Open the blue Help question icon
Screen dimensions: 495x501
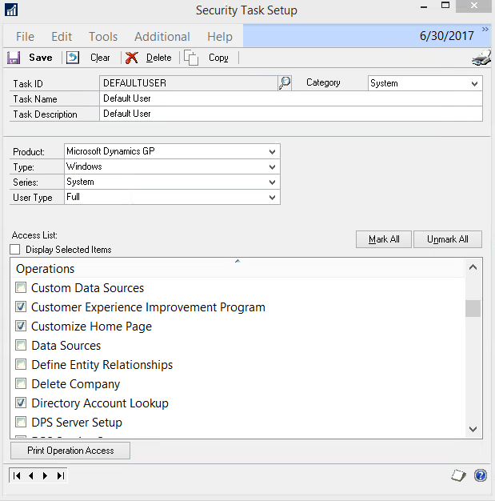click(x=481, y=475)
